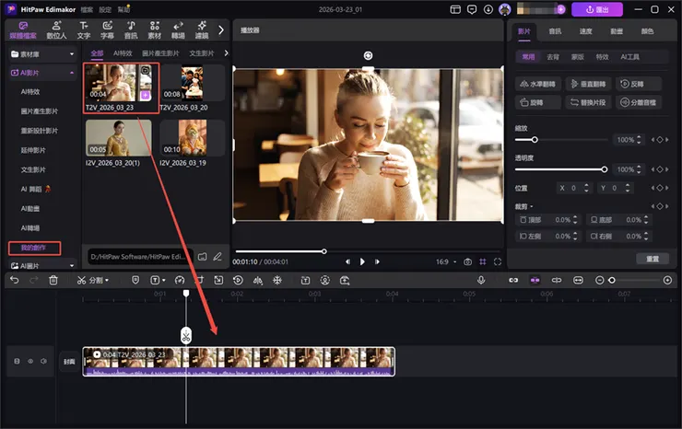Screen dimensions: 682x429
Task: Click the 水平翻轉 horizontal flip button
Action: 537,84
